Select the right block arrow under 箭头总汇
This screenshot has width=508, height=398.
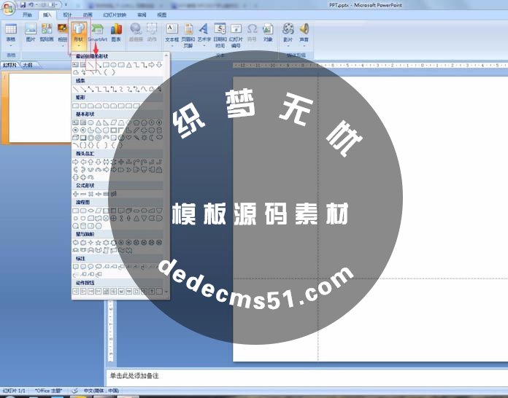click(75, 162)
